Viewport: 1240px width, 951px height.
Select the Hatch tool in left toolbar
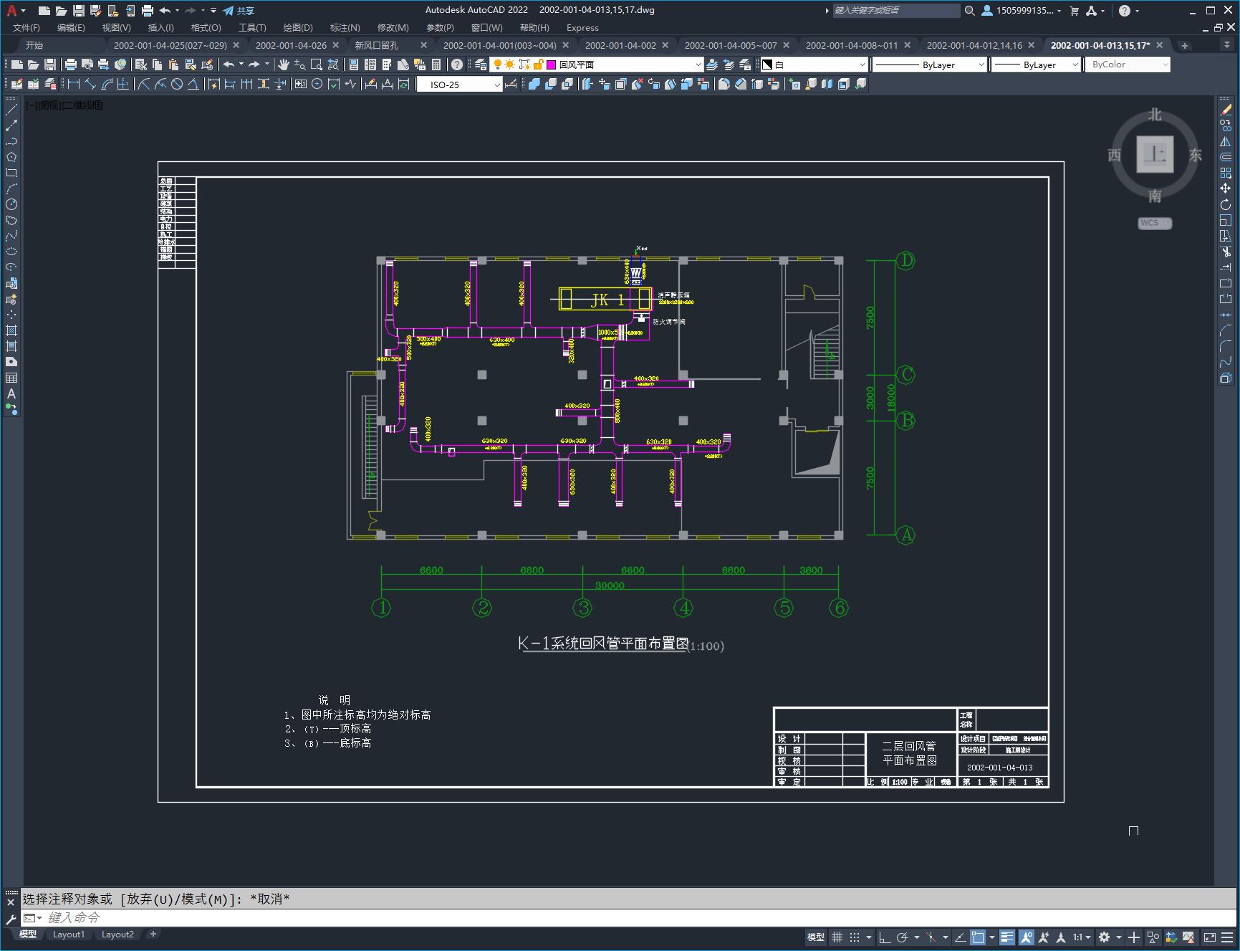pyautogui.click(x=11, y=330)
